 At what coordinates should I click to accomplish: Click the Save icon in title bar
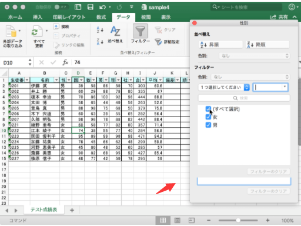click(x=90, y=7)
